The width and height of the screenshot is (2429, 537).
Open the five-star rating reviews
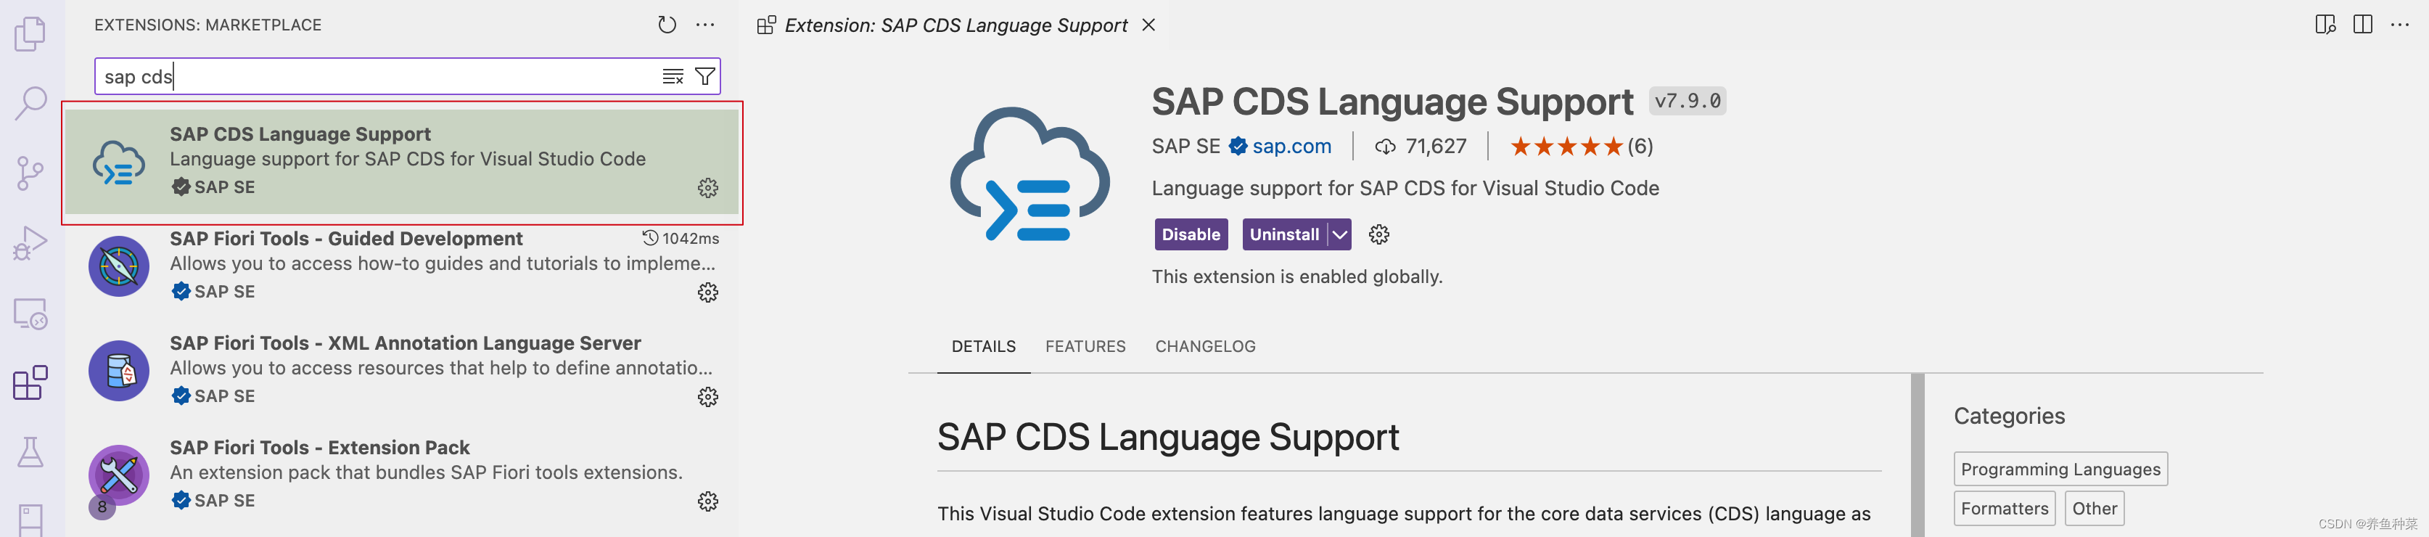click(1580, 147)
